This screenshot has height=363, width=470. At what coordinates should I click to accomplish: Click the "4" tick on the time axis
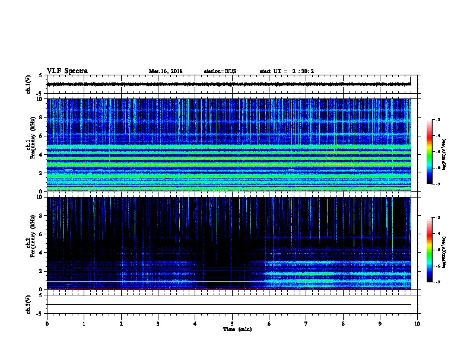[195, 323]
